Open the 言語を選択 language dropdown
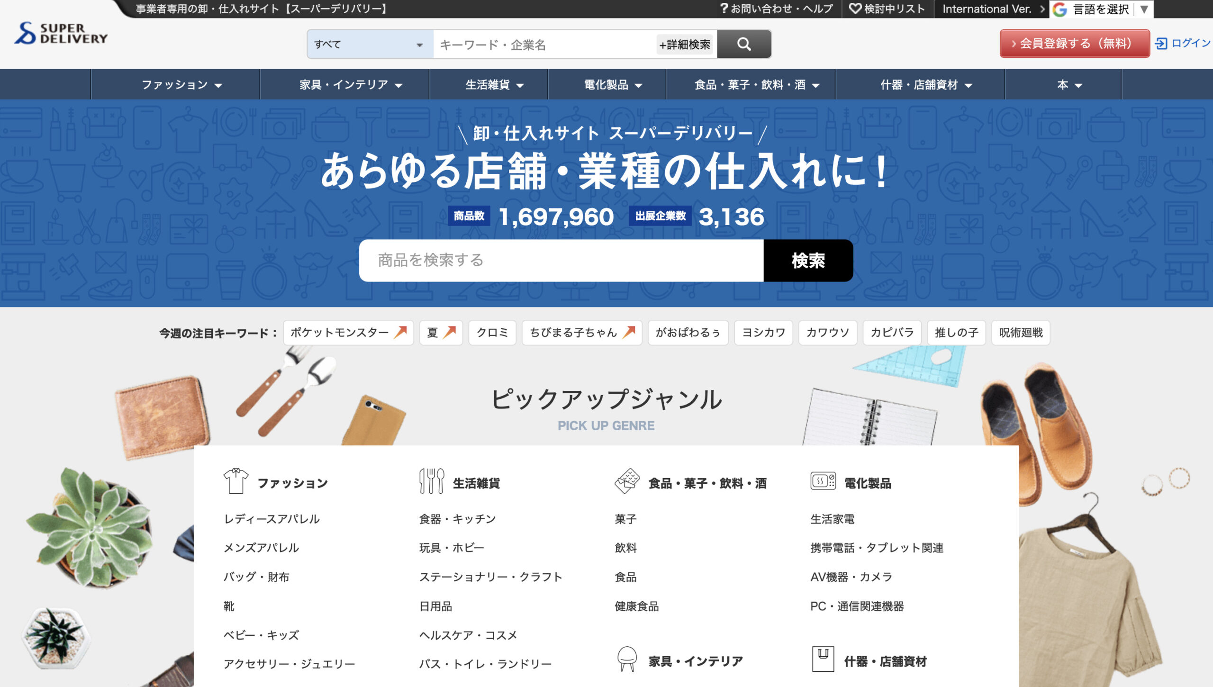 [x=1101, y=9]
